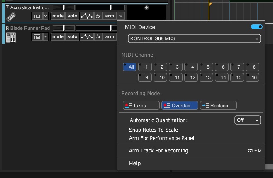This screenshot has width=273, height=178.
Task: Select MIDI channel 5
Action: click(206, 67)
